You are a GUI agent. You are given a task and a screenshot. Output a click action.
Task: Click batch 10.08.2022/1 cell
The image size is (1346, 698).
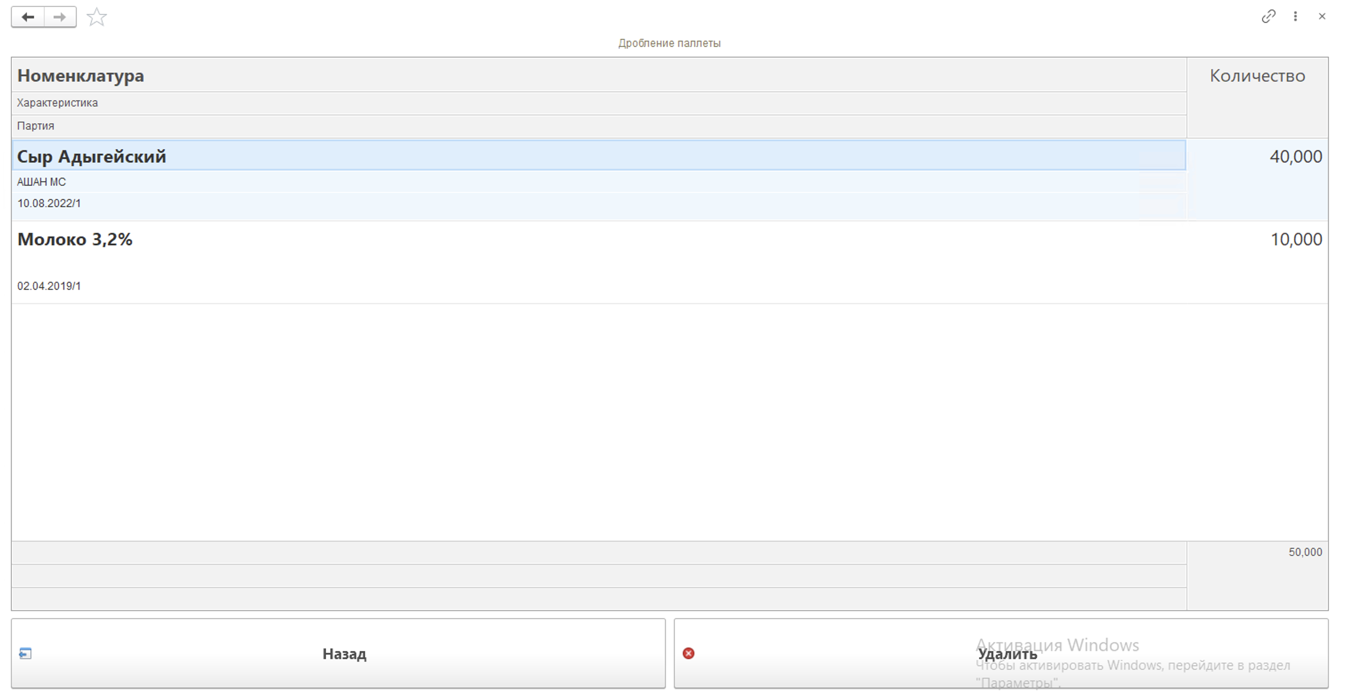tap(49, 203)
